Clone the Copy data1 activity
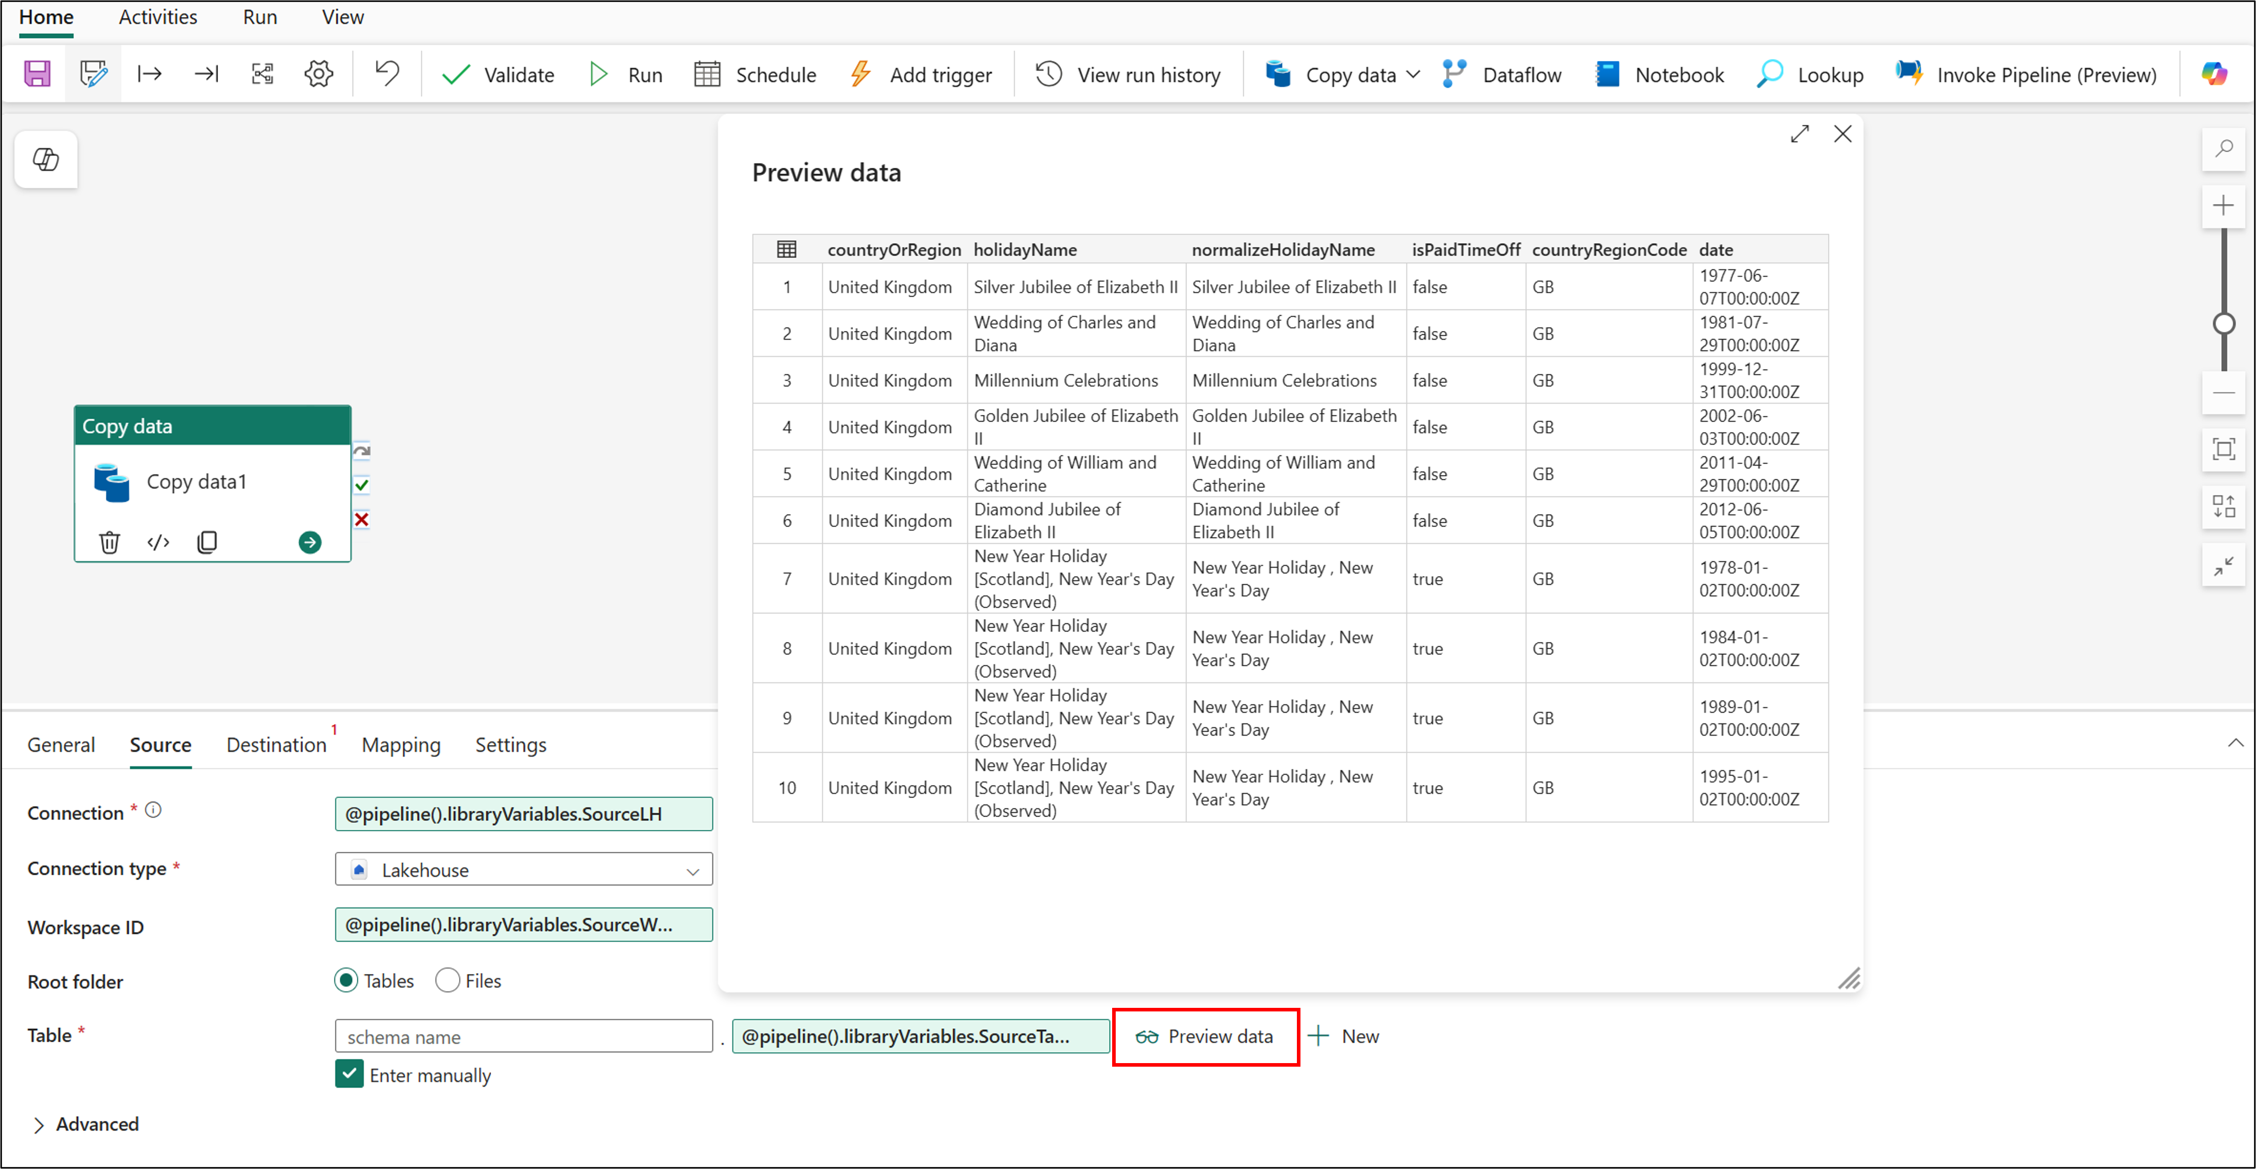 (208, 543)
